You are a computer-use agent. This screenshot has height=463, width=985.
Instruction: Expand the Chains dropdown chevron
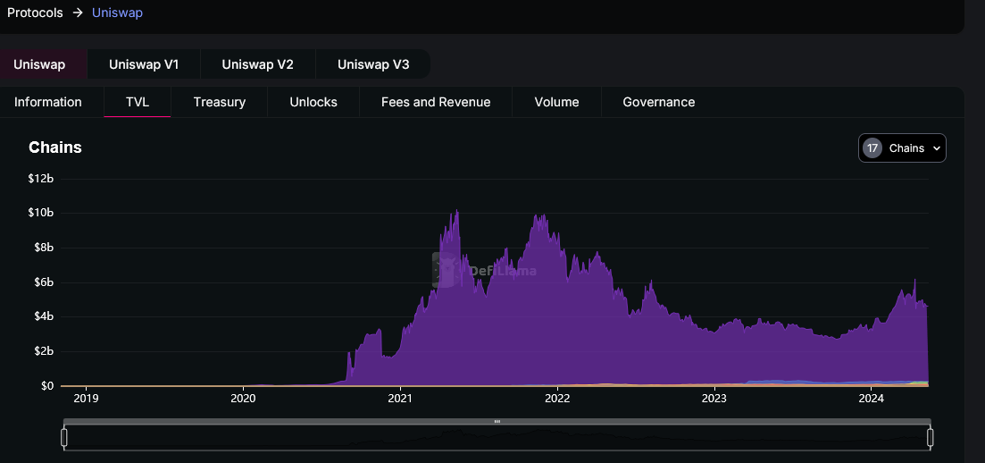[936, 148]
